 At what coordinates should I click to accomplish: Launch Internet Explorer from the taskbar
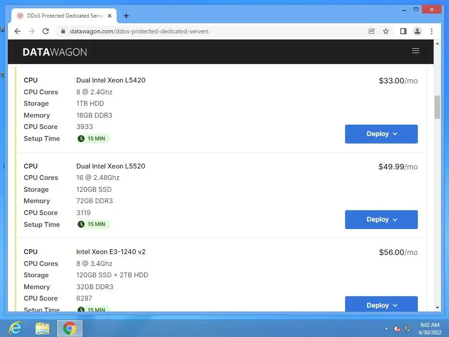tap(15, 328)
